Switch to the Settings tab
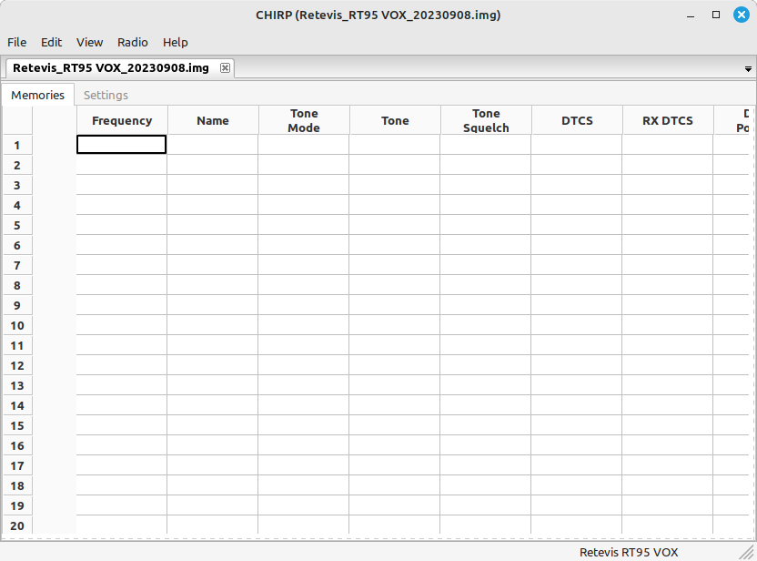This screenshot has width=757, height=561. pos(106,96)
